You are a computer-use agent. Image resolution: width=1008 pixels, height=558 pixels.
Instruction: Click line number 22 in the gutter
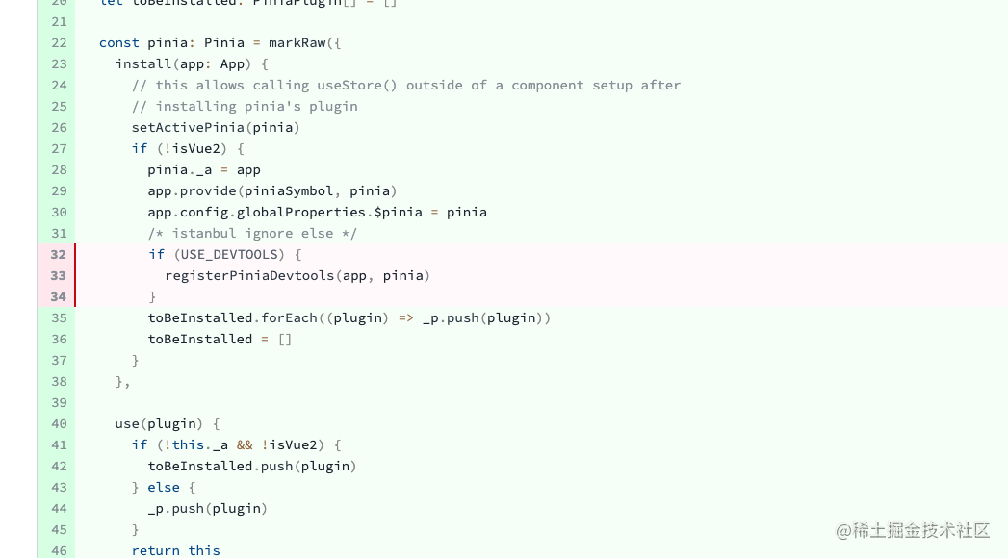[x=58, y=42]
